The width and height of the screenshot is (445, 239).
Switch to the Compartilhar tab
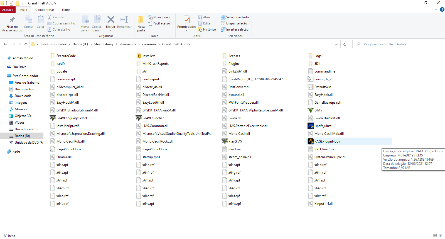point(45,10)
